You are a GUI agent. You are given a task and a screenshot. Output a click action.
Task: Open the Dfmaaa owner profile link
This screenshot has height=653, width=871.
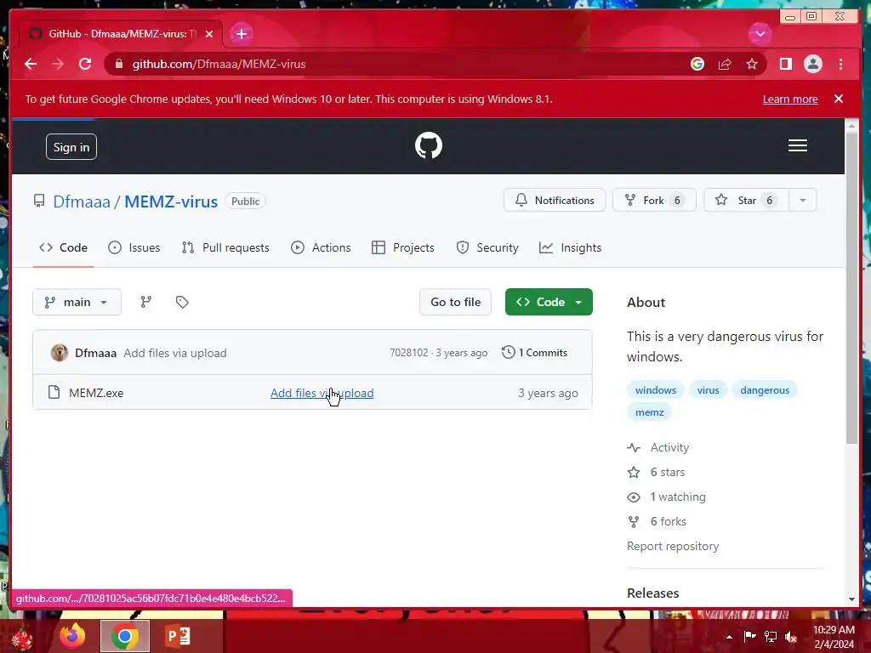tap(82, 201)
